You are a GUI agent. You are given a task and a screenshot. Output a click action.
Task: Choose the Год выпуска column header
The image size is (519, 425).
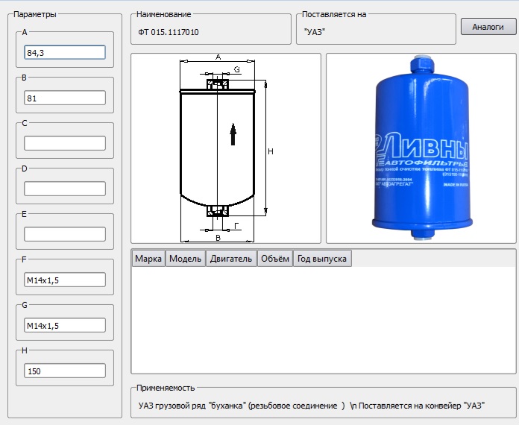tap(321, 259)
